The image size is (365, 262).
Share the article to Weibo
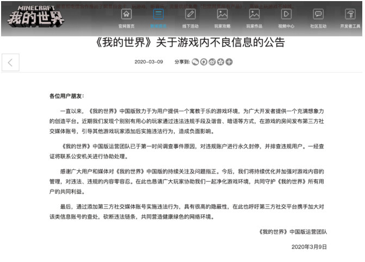[212, 62]
